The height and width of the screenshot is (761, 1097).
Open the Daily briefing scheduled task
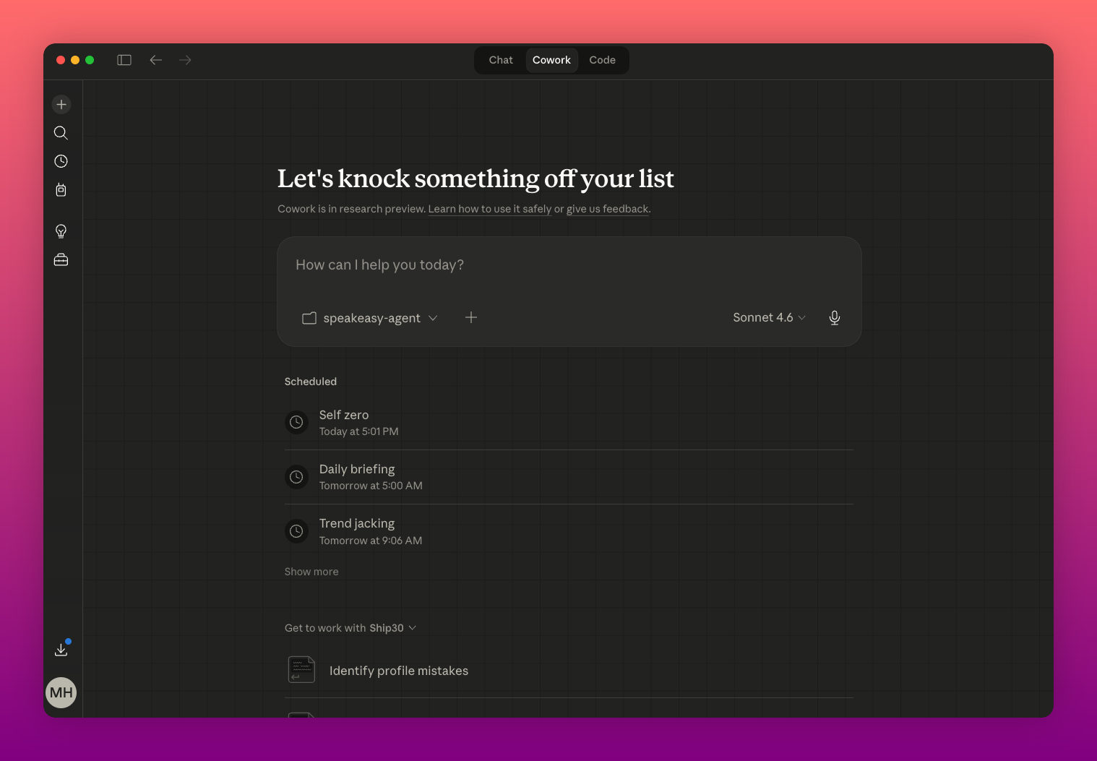357,477
